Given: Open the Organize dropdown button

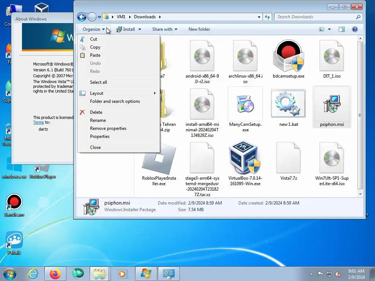Looking at the screenshot, I should [x=94, y=29].
